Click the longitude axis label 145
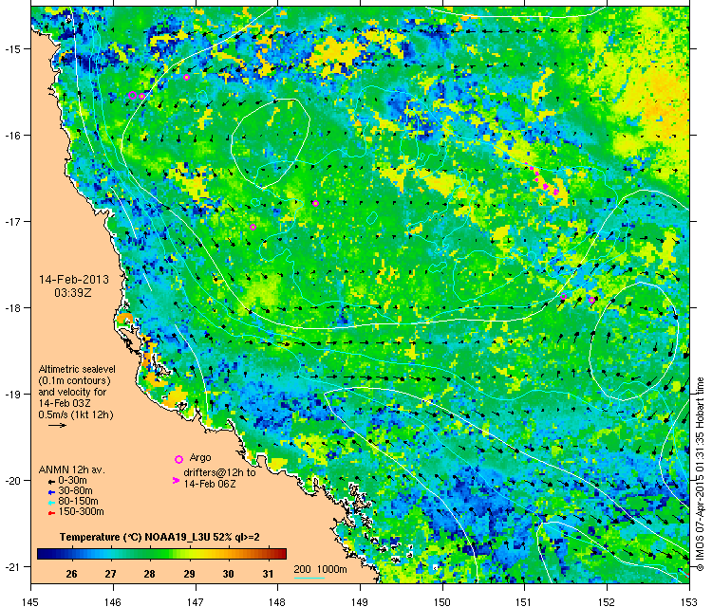 (30, 602)
